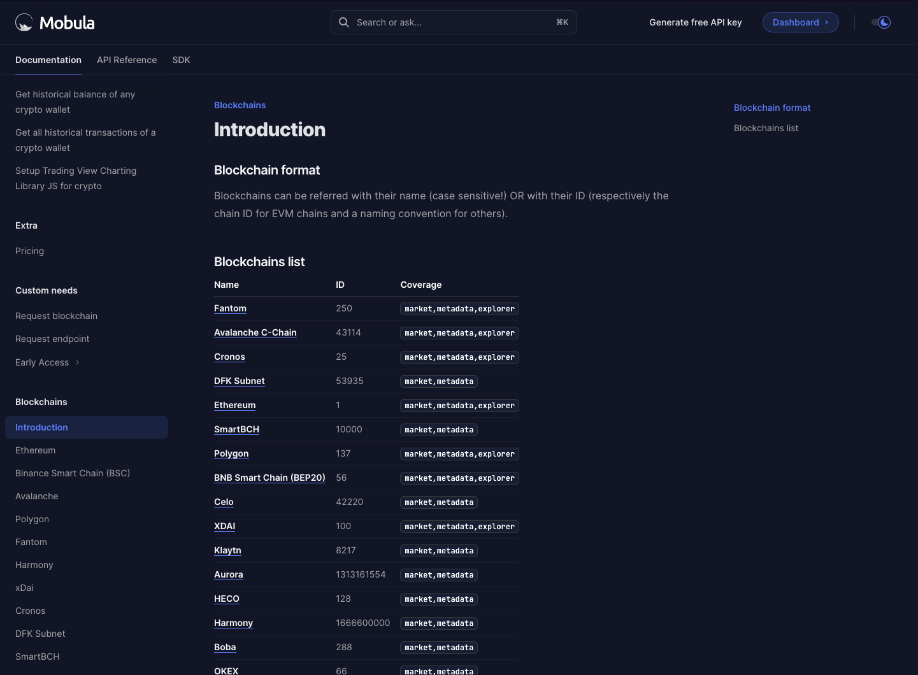This screenshot has width=918, height=675.
Task: Open the Fantom link in table
Action: [230, 308]
